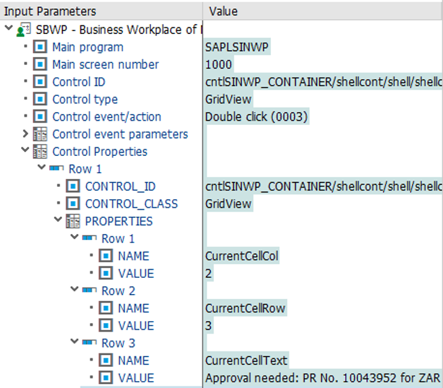Click the Input Parameters column header
This screenshot has width=443, height=388.
click(x=51, y=11)
